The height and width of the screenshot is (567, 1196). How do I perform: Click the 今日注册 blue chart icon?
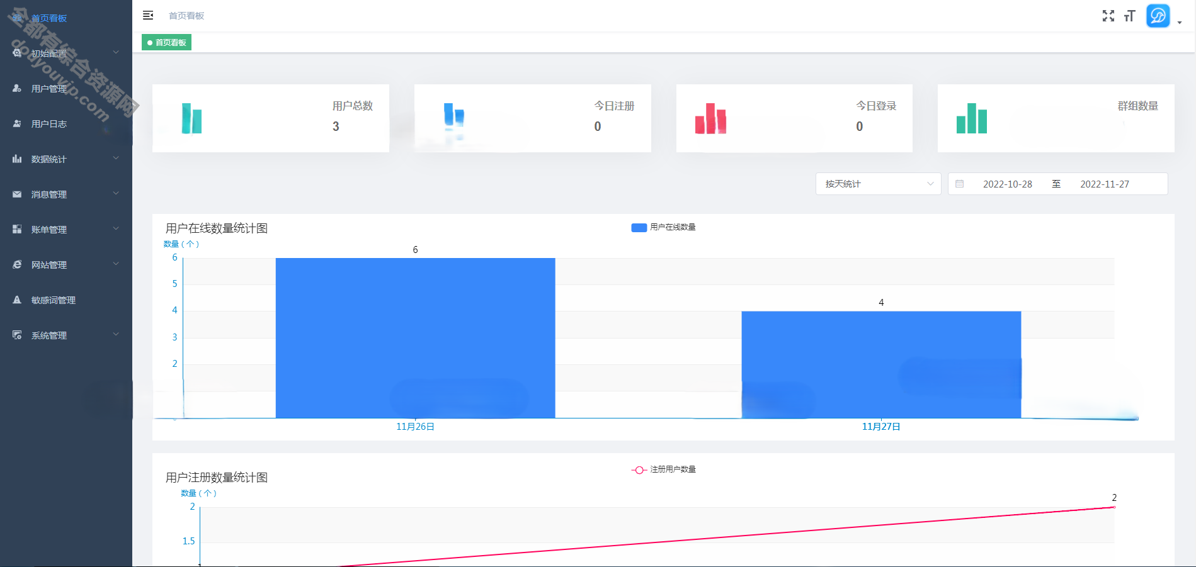tap(454, 120)
